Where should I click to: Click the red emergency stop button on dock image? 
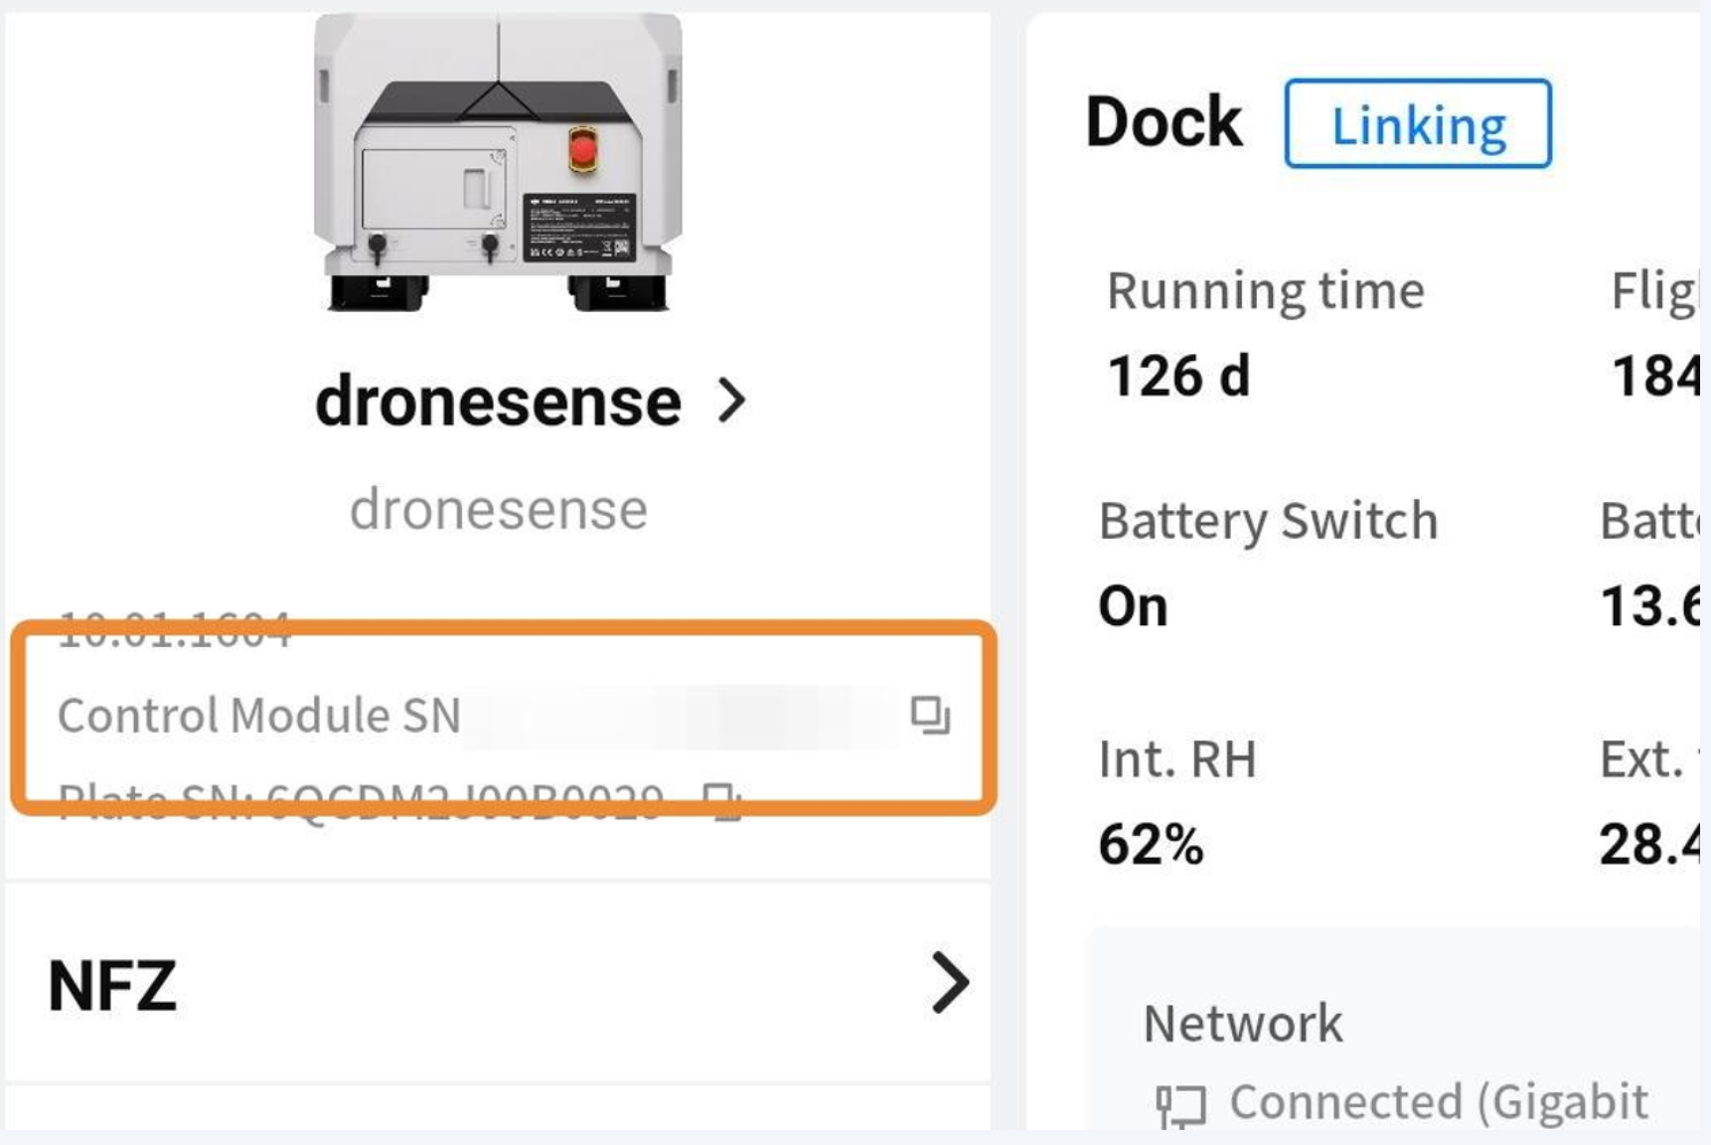[582, 150]
